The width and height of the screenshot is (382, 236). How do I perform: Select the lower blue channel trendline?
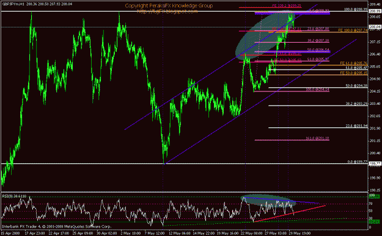(x=260, y=101)
